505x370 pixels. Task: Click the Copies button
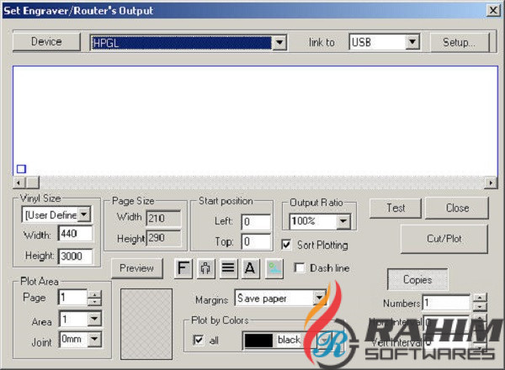[x=417, y=279]
